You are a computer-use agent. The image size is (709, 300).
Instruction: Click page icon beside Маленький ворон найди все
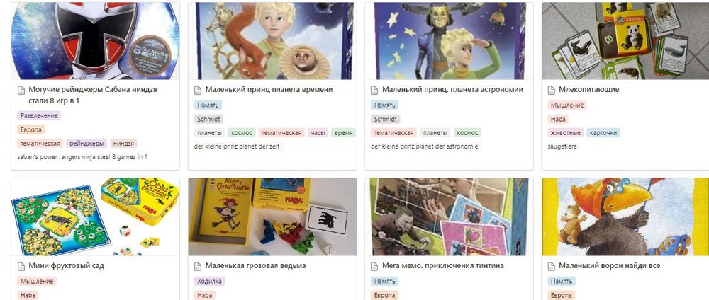point(551,267)
